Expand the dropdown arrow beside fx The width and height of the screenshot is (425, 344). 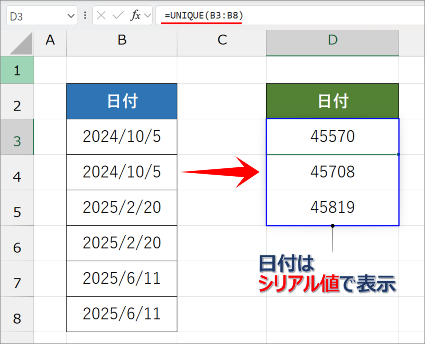point(148,15)
